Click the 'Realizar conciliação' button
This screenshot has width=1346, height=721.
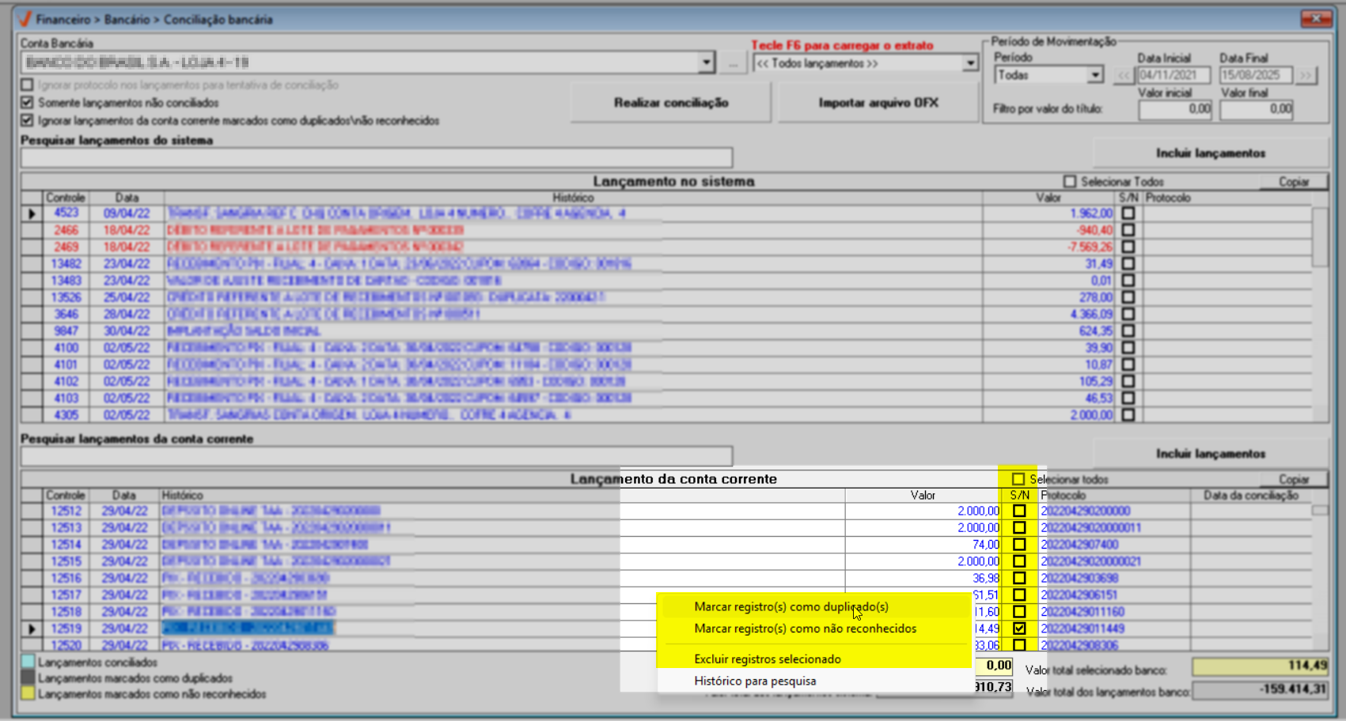(x=671, y=103)
